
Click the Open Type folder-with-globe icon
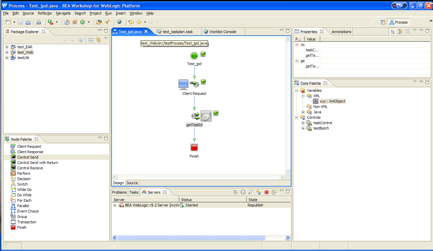click(x=99, y=22)
